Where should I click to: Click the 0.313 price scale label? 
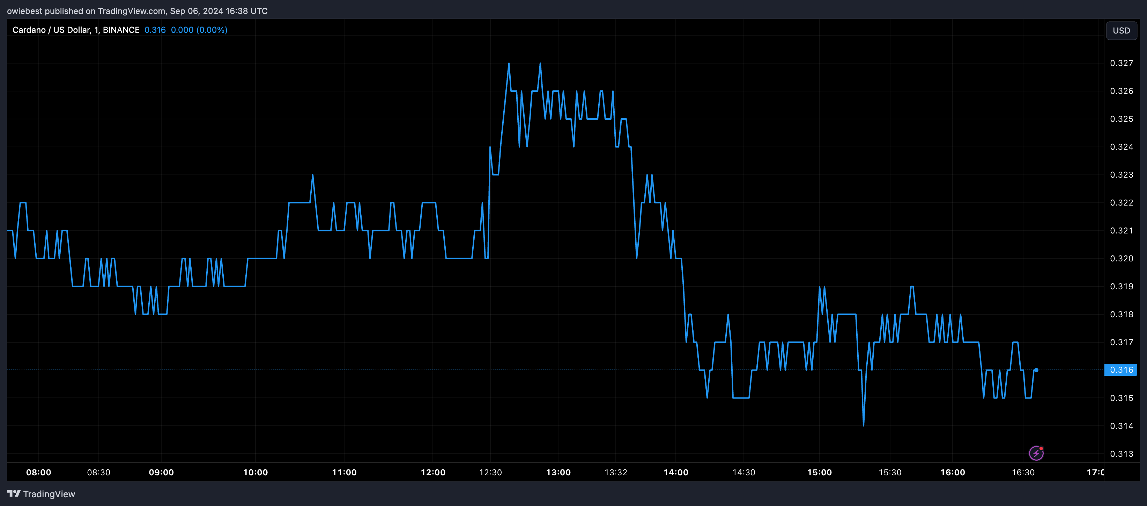(x=1121, y=454)
